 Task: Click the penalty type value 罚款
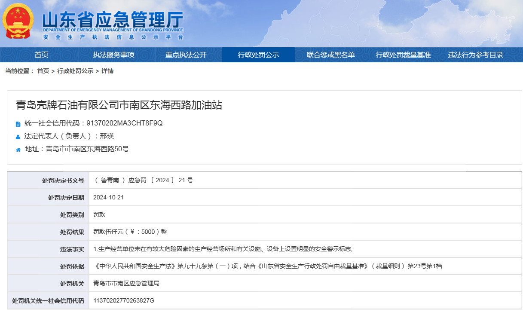(x=99, y=214)
